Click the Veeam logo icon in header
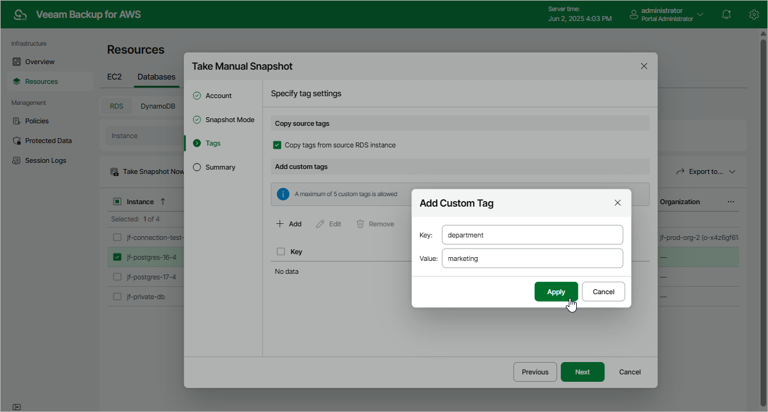Image resolution: width=768 pixels, height=412 pixels. pos(21,14)
